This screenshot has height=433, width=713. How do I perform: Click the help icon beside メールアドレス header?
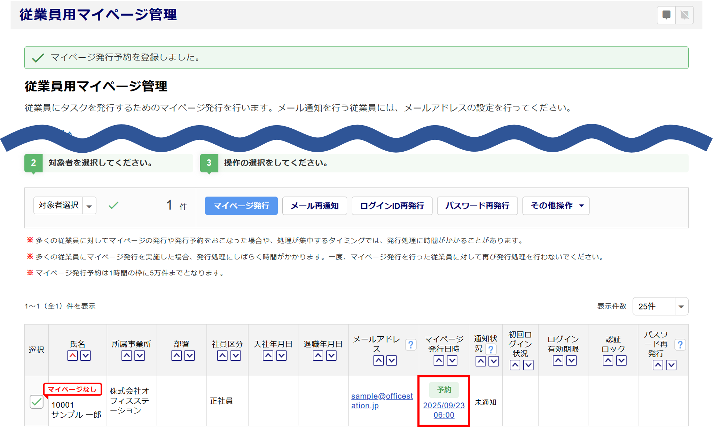[411, 345]
